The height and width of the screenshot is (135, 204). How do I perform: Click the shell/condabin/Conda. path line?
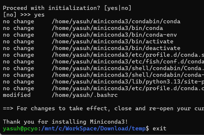[128, 68]
